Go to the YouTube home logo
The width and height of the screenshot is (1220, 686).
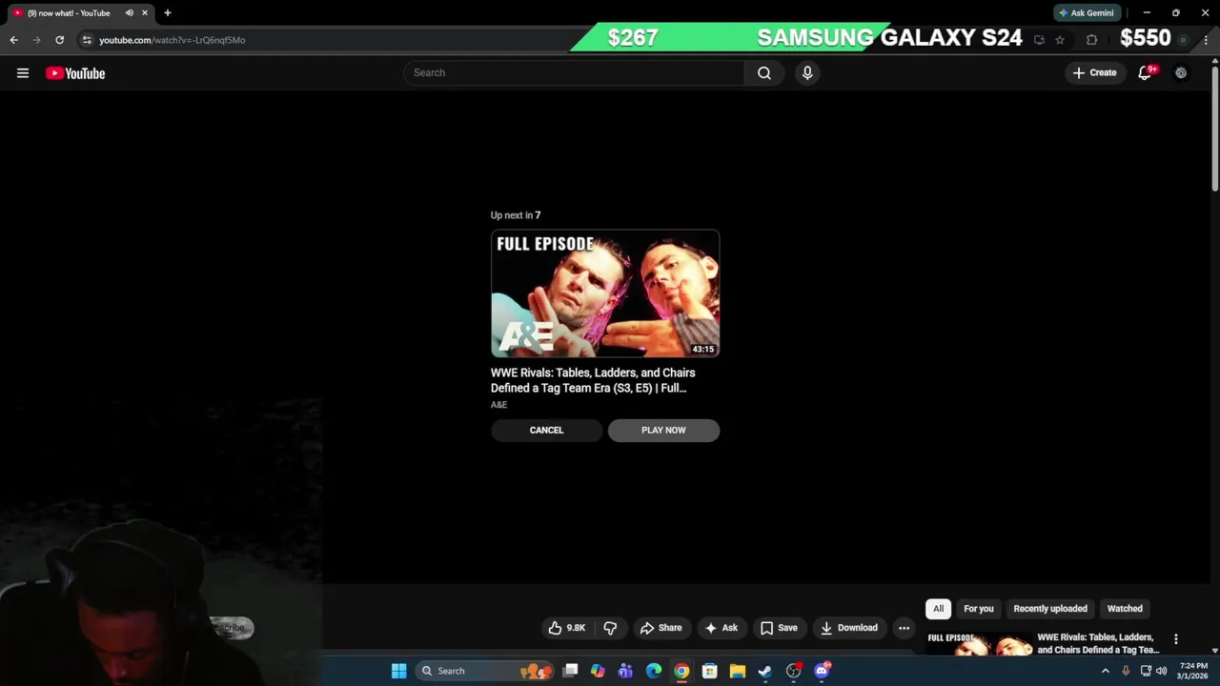[x=75, y=73]
